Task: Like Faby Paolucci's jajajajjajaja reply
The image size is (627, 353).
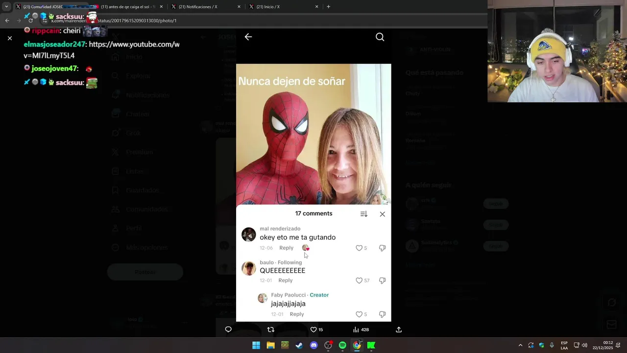Action: pyautogui.click(x=359, y=314)
